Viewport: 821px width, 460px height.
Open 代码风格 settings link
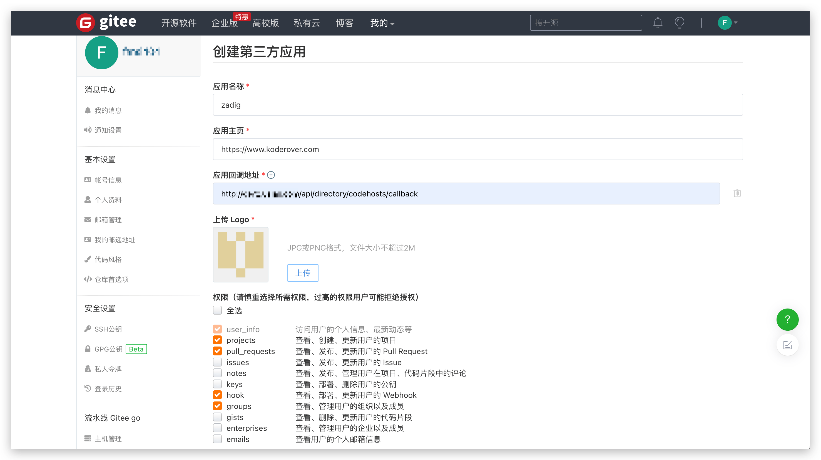pos(108,259)
